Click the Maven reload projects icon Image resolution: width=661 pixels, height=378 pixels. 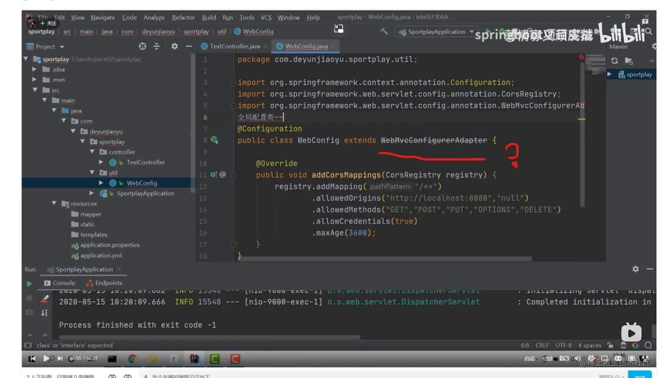pyautogui.click(x=614, y=61)
